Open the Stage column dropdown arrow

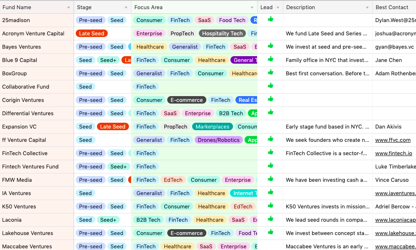[x=126, y=7]
